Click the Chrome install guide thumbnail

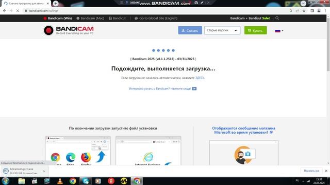point(78,151)
